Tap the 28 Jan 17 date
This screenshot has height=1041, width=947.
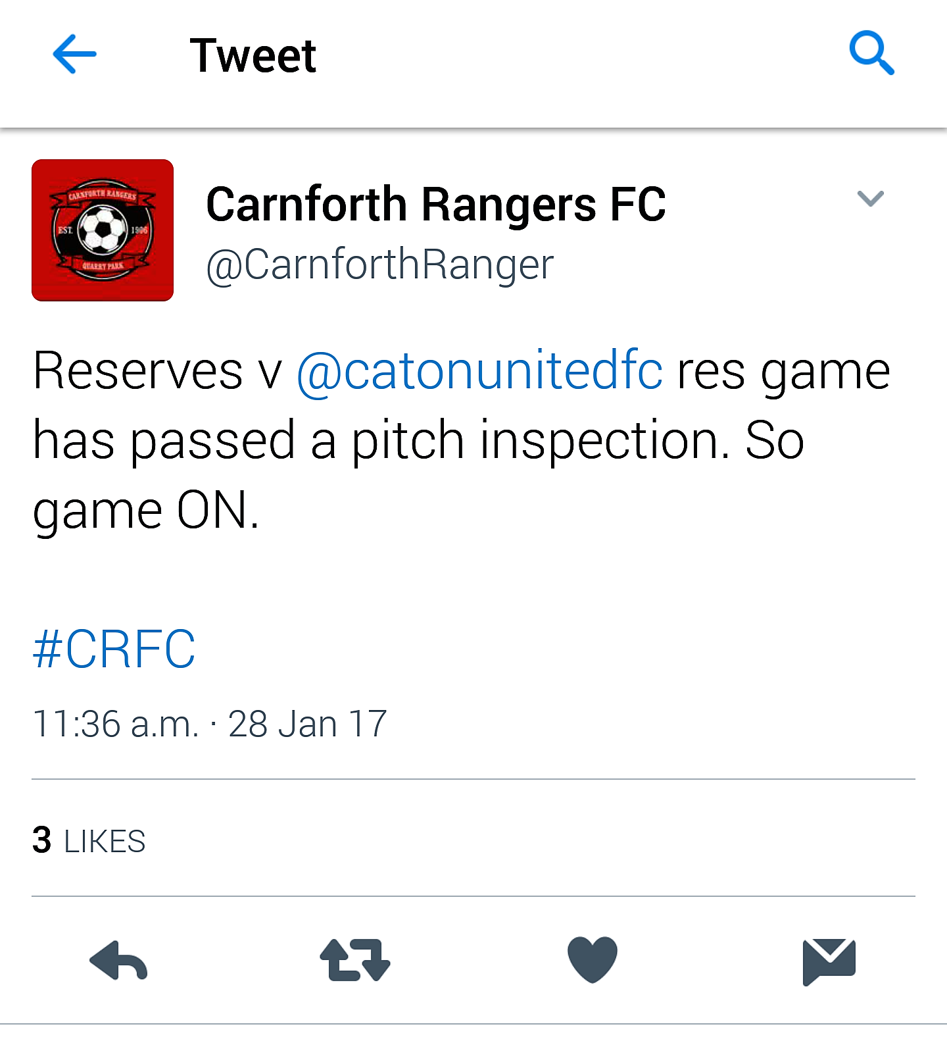tap(307, 724)
